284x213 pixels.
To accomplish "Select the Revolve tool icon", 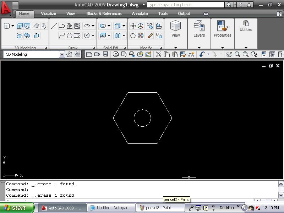I will click(x=20, y=35).
